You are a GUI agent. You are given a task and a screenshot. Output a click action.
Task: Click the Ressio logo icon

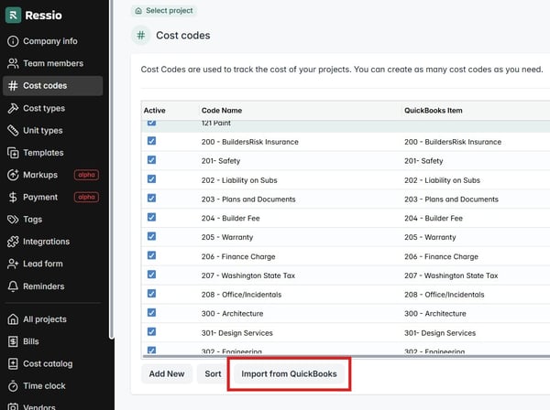[x=14, y=15]
